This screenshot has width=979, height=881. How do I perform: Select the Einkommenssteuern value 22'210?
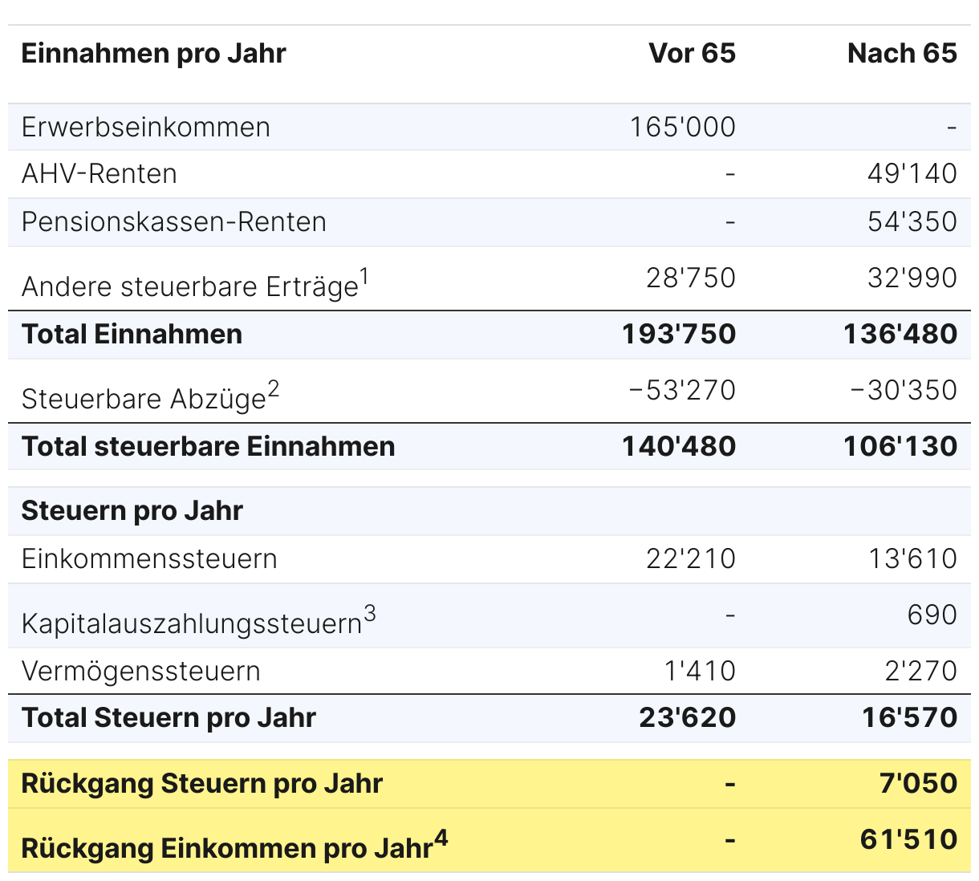point(690,558)
